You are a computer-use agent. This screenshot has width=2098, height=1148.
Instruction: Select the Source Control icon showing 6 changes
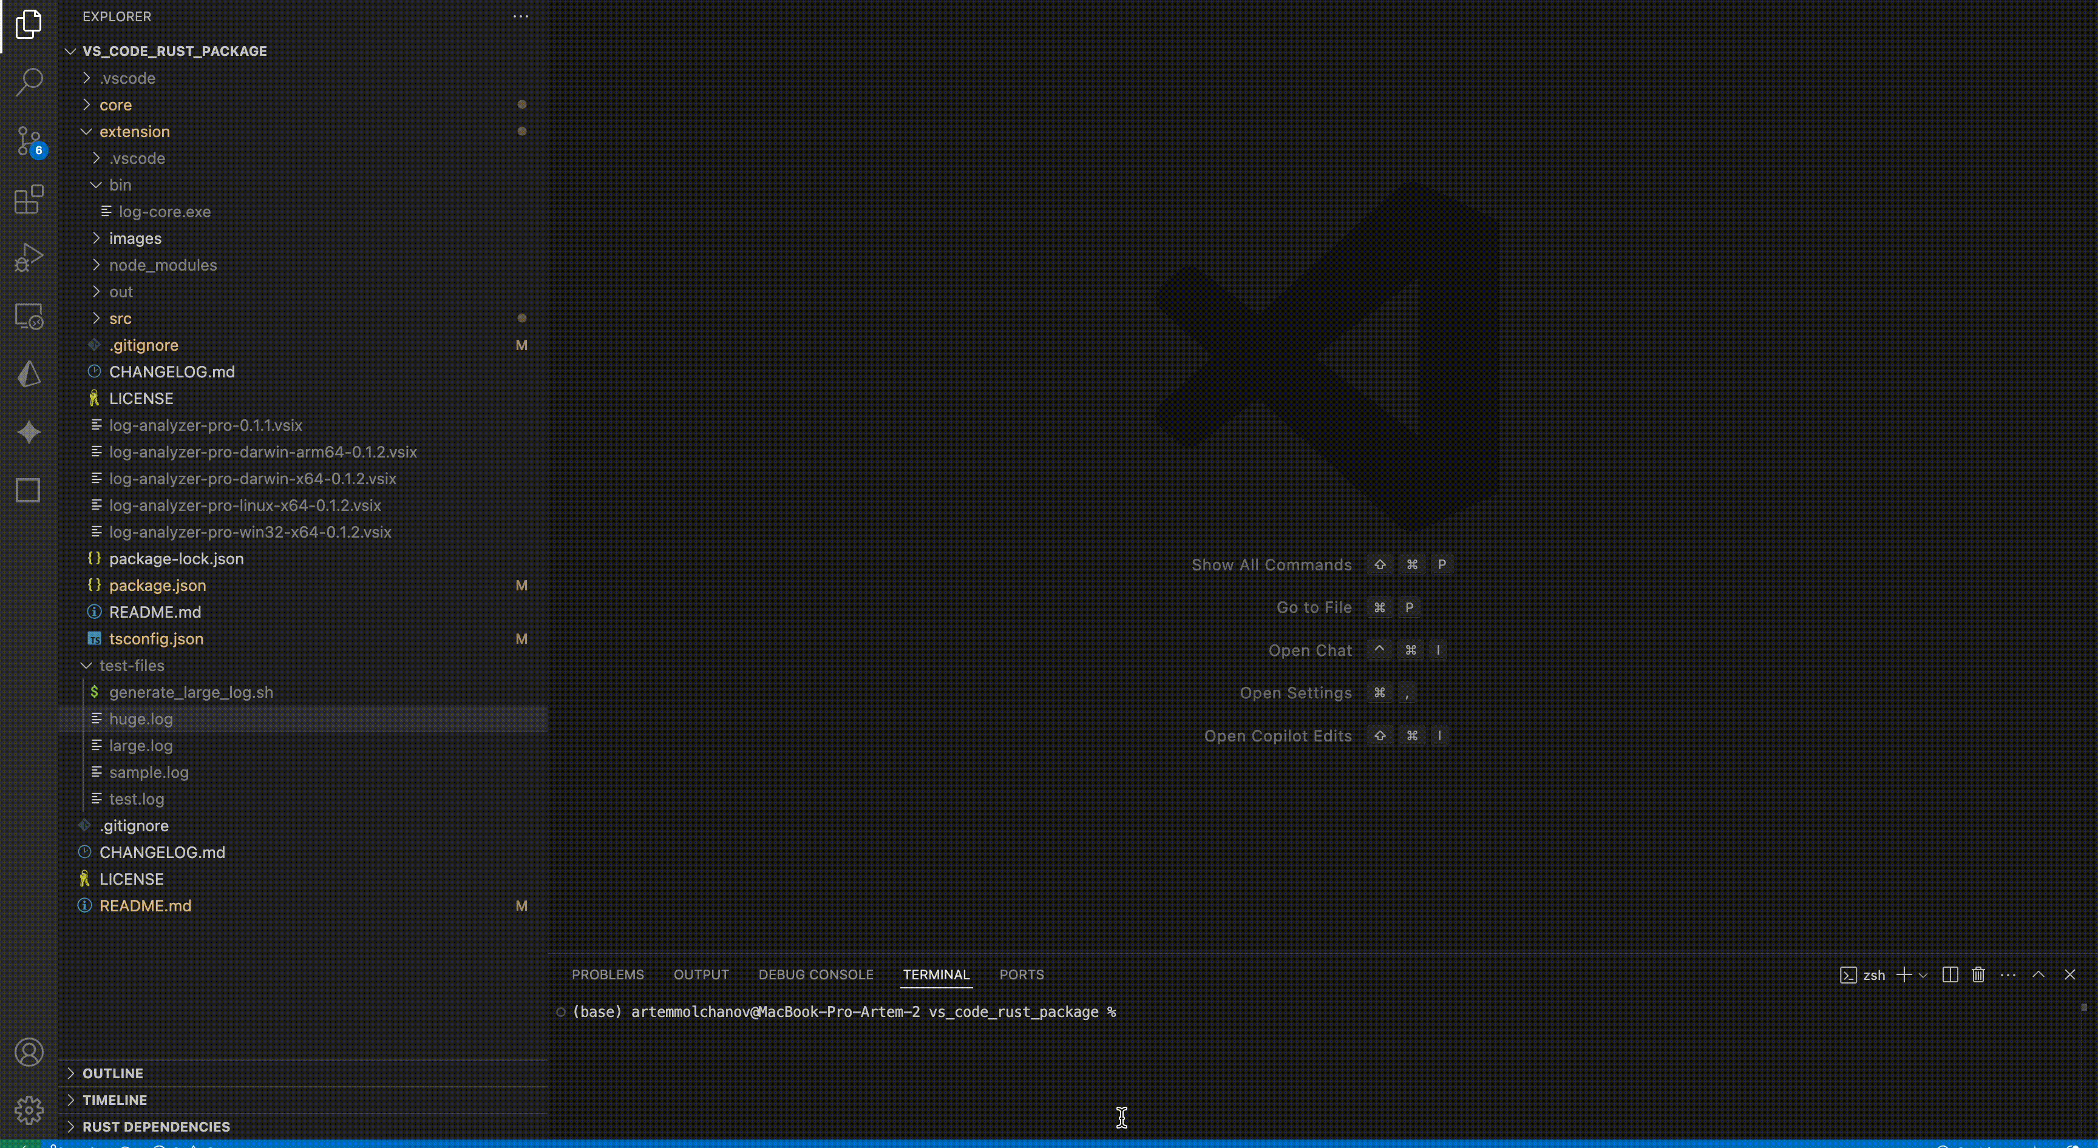pos(29,140)
